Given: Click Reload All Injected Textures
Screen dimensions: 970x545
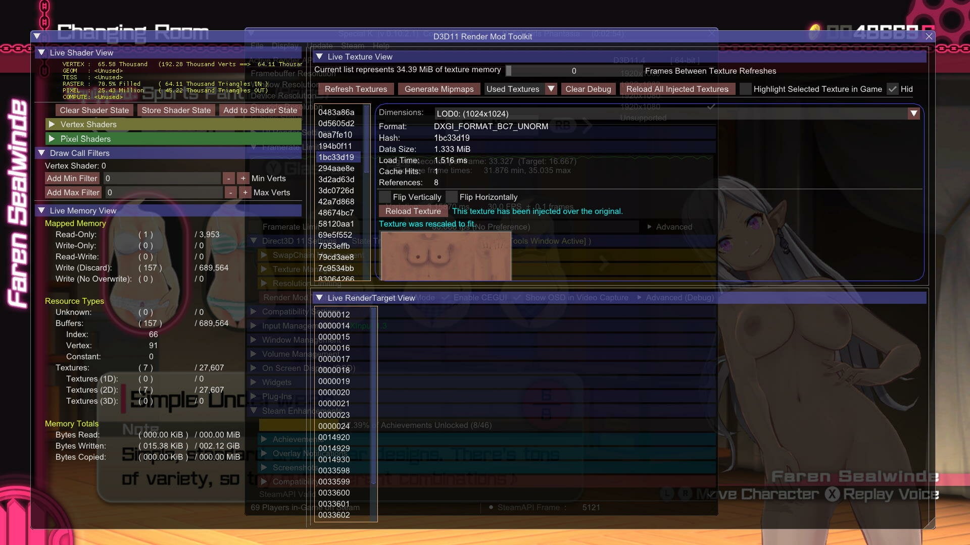Looking at the screenshot, I should pyautogui.click(x=677, y=89).
